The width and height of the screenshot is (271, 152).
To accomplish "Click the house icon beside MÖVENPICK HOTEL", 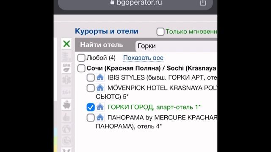I will click(100, 88).
